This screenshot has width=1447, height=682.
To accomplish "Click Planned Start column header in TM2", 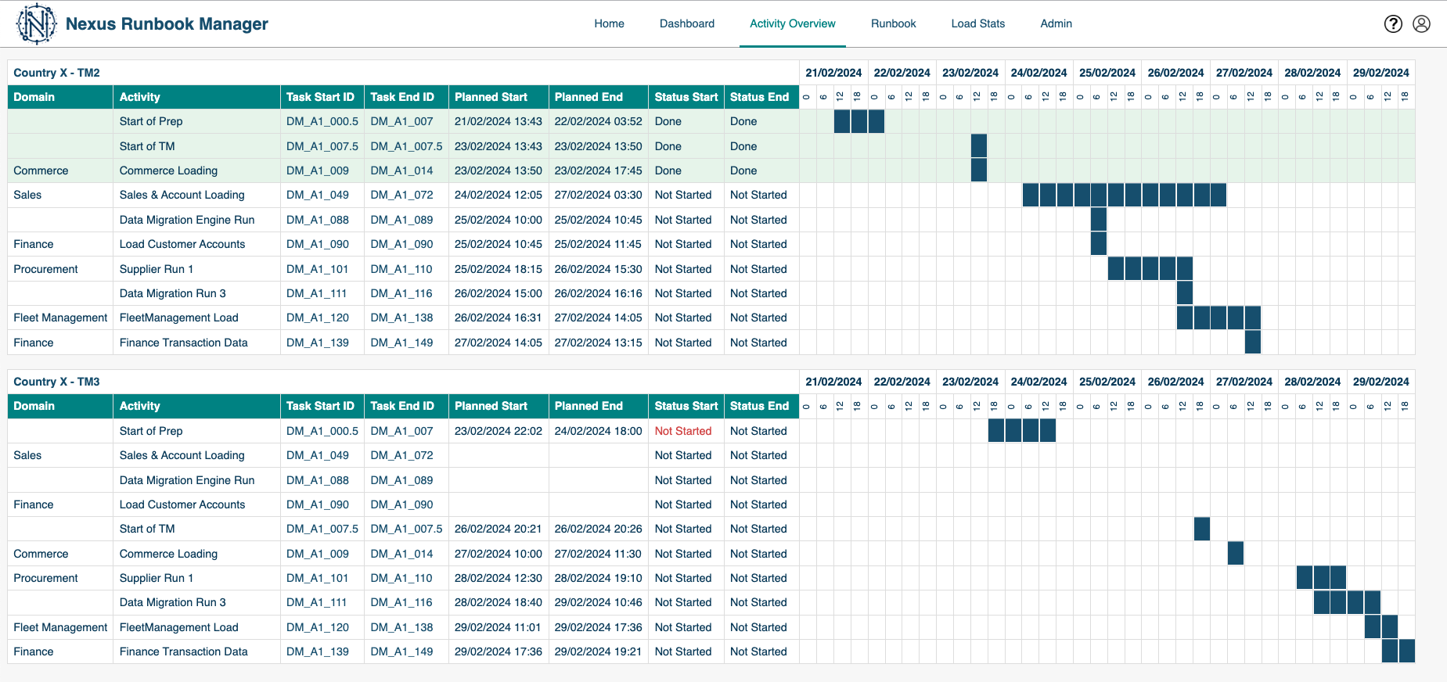I will tap(491, 97).
